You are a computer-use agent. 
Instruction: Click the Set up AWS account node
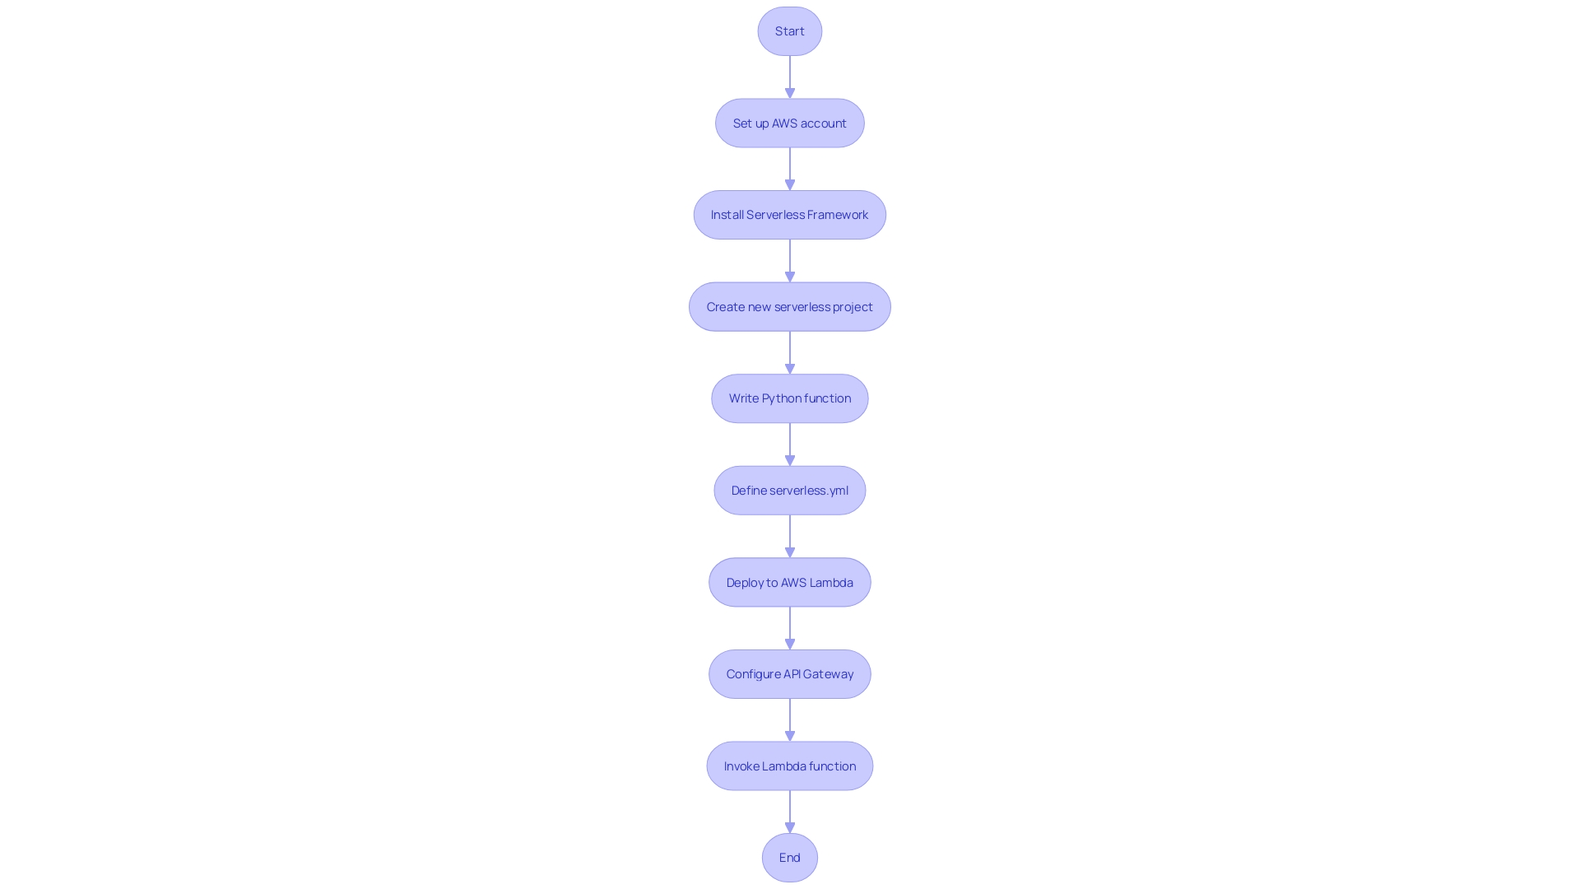click(789, 122)
